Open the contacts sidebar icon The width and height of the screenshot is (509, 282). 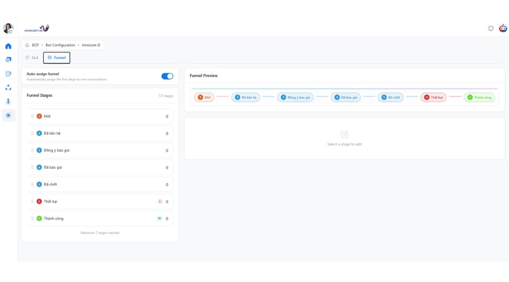(x=8, y=74)
